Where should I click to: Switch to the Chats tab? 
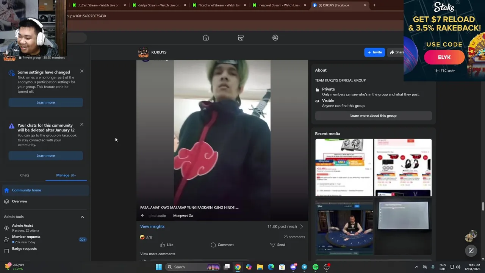[x=25, y=175]
